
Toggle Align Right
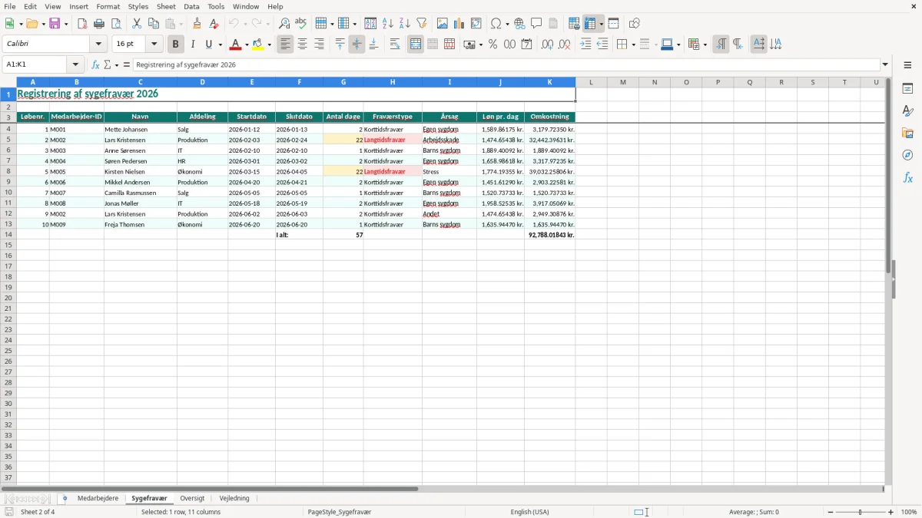click(x=319, y=45)
